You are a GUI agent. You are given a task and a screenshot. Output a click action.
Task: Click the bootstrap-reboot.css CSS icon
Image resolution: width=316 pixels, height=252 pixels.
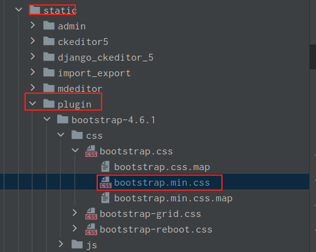(91, 229)
